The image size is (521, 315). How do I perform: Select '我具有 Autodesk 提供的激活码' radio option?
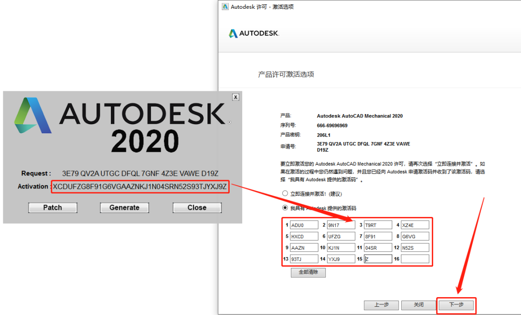pos(285,208)
